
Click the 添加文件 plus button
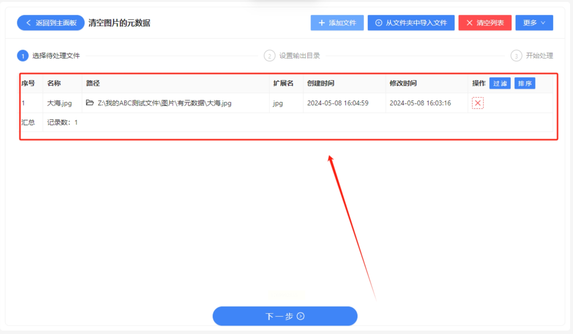tap(337, 23)
